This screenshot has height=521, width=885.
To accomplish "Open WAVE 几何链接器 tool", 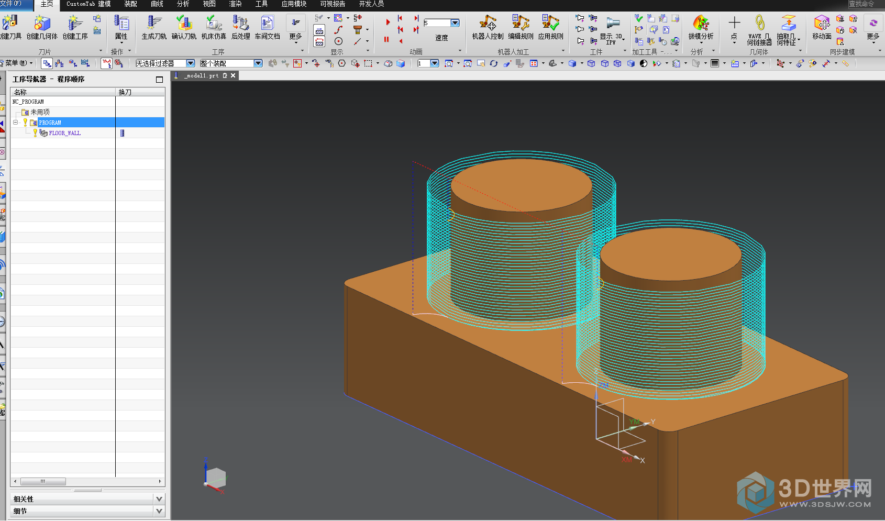I will (x=759, y=30).
